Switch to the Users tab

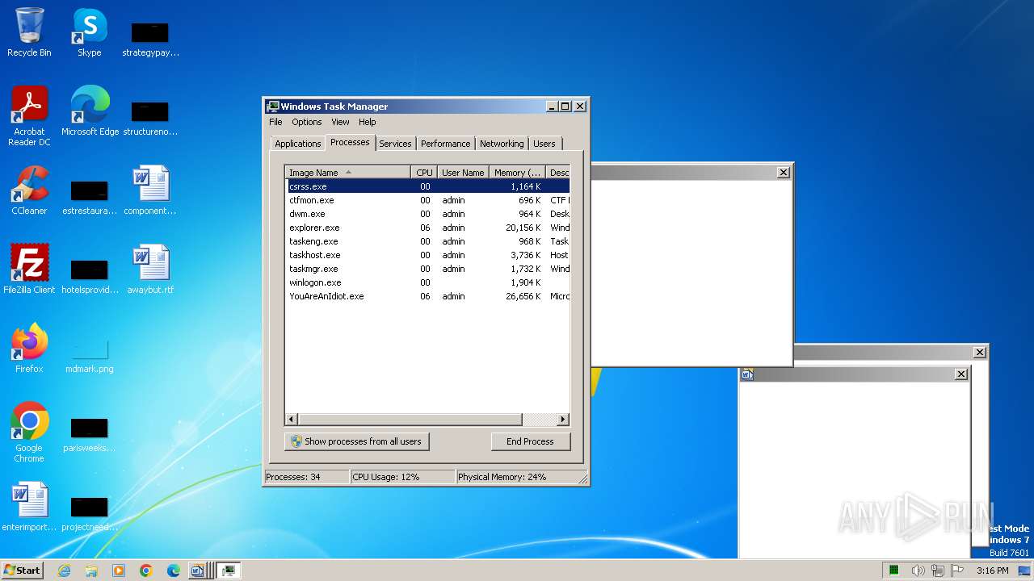coord(544,144)
